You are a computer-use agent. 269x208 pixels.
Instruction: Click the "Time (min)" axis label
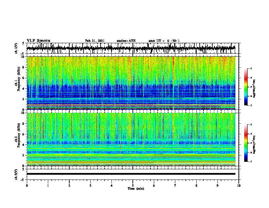point(136,189)
